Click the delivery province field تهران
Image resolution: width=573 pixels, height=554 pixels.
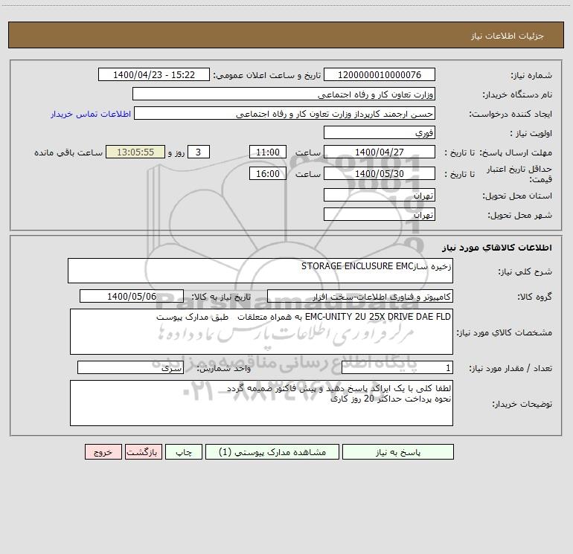click(380, 195)
